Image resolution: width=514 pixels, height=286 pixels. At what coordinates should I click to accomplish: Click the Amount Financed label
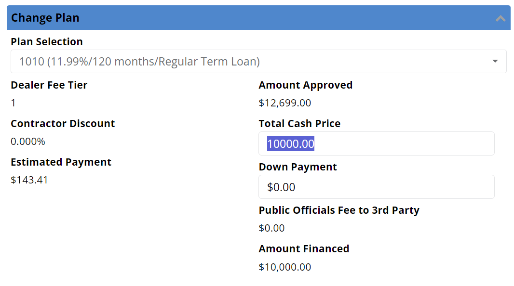tap(304, 248)
